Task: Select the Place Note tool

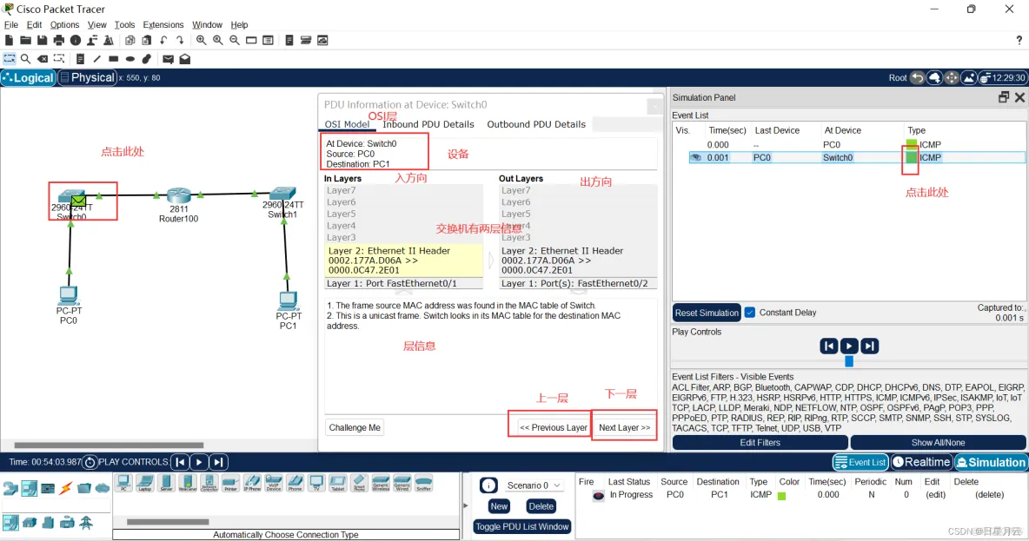Action: 81,59
